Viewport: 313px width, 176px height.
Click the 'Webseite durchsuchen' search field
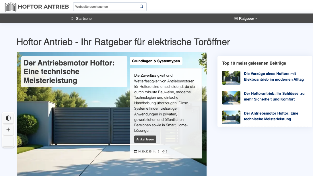click(106, 6)
